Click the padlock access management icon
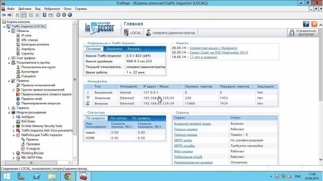This screenshot has width=323, height=181. 292,33
